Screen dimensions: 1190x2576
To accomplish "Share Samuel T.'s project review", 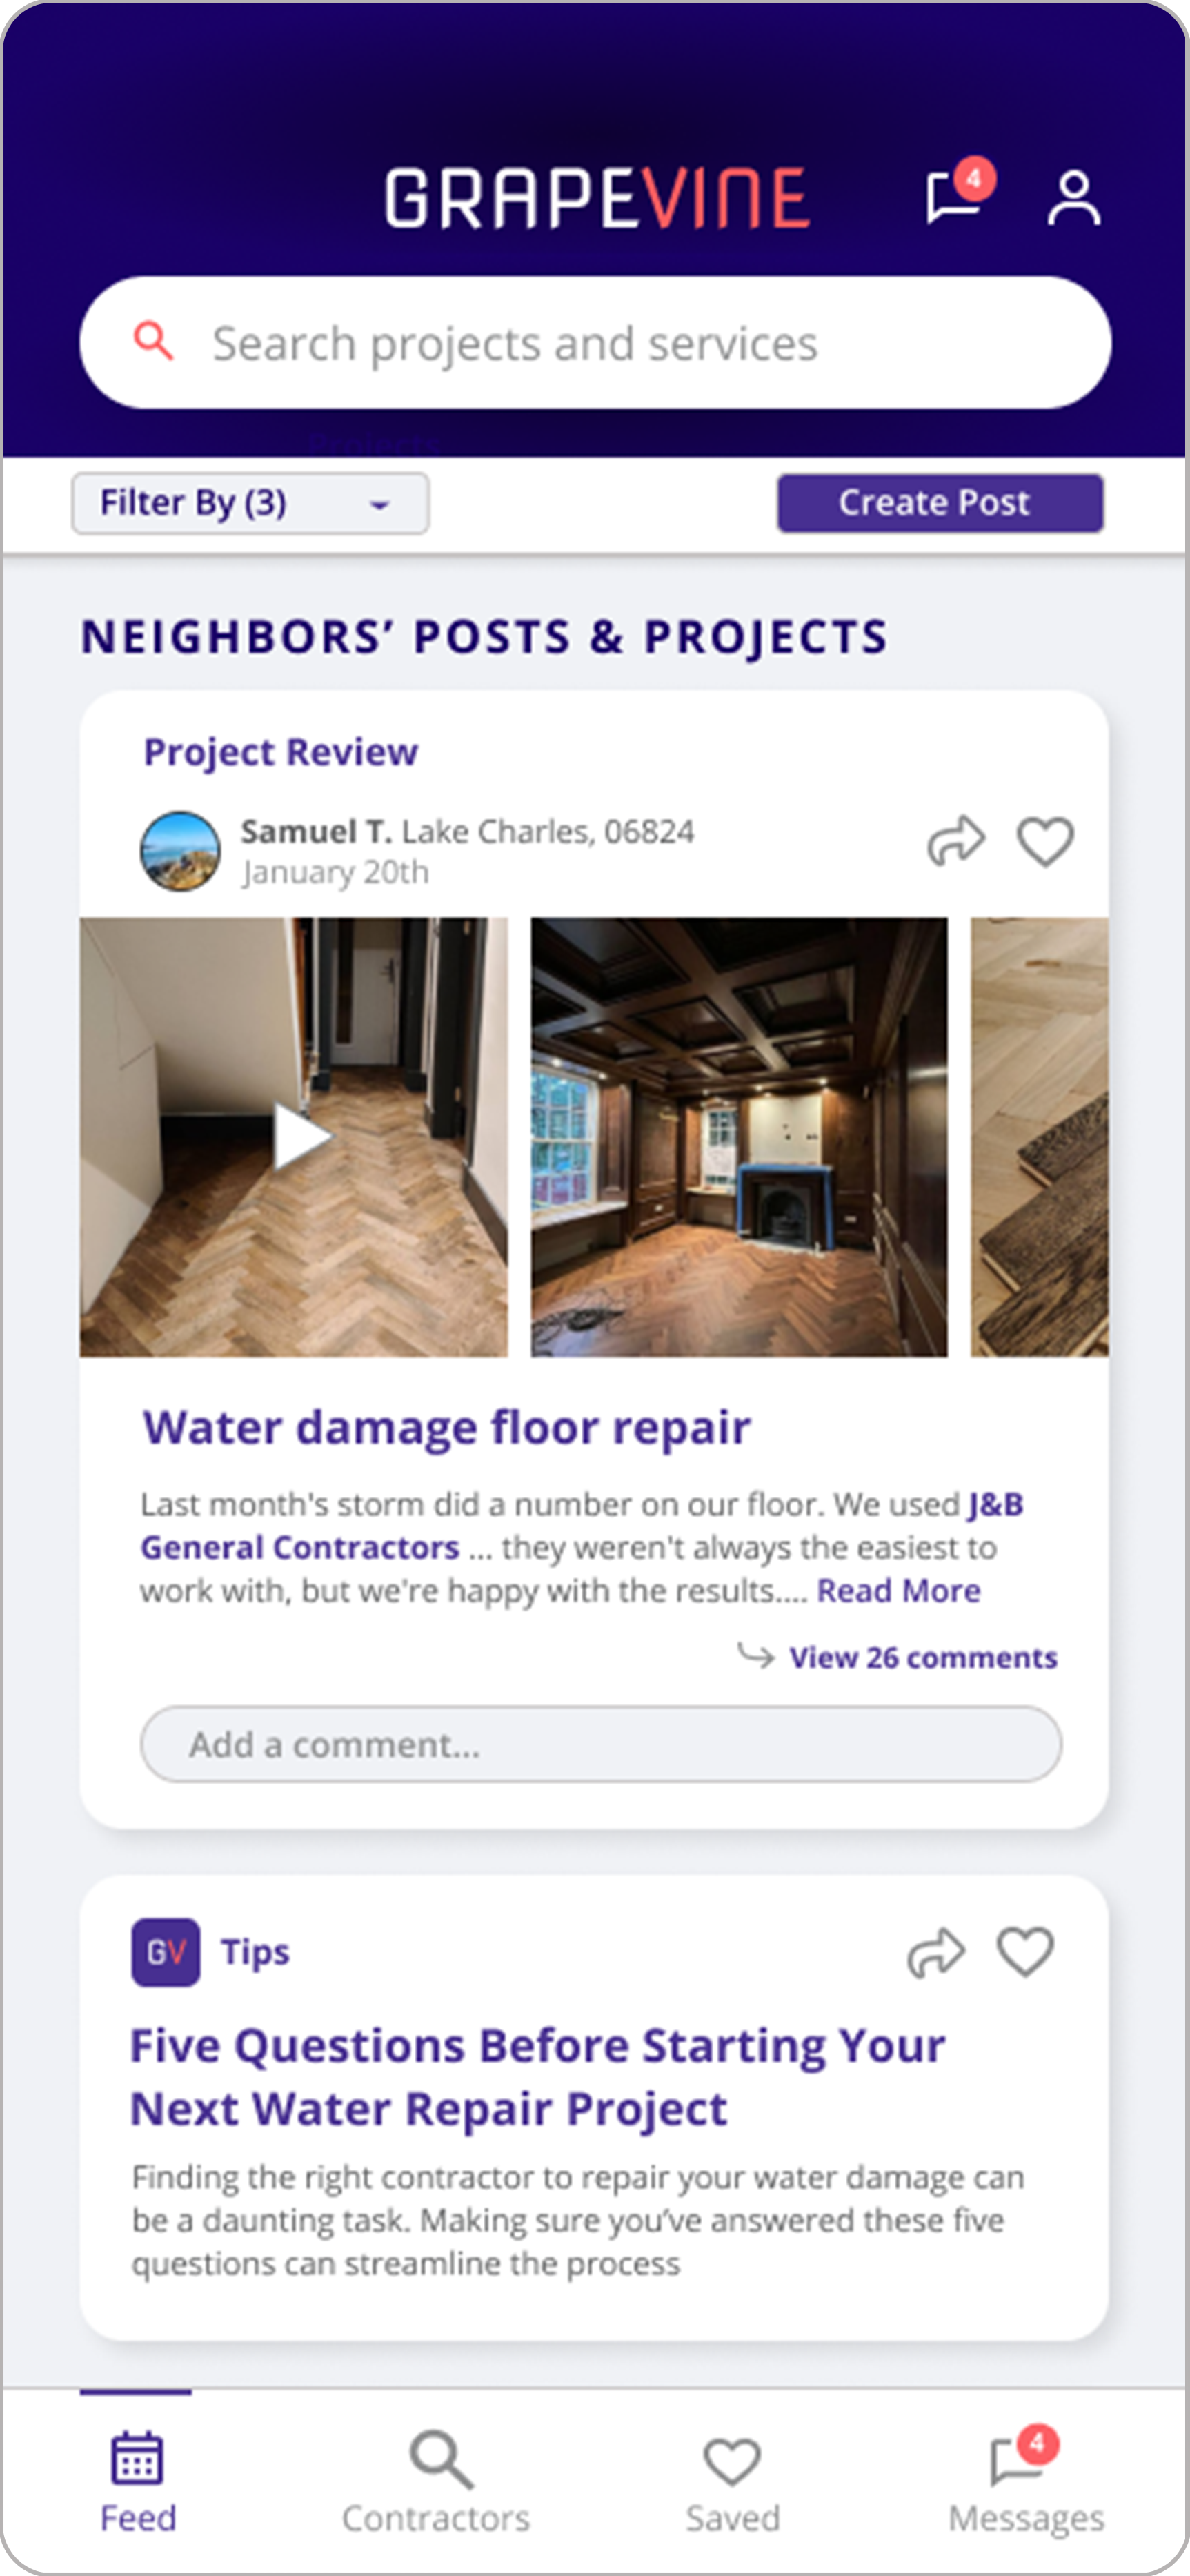I will [x=956, y=841].
